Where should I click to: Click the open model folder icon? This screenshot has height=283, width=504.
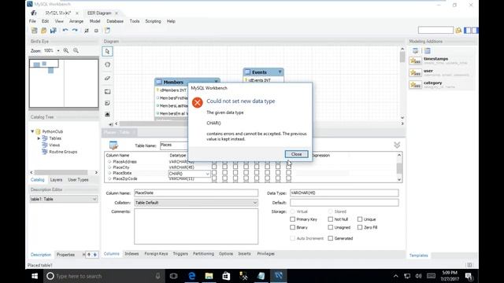(x=44, y=31)
